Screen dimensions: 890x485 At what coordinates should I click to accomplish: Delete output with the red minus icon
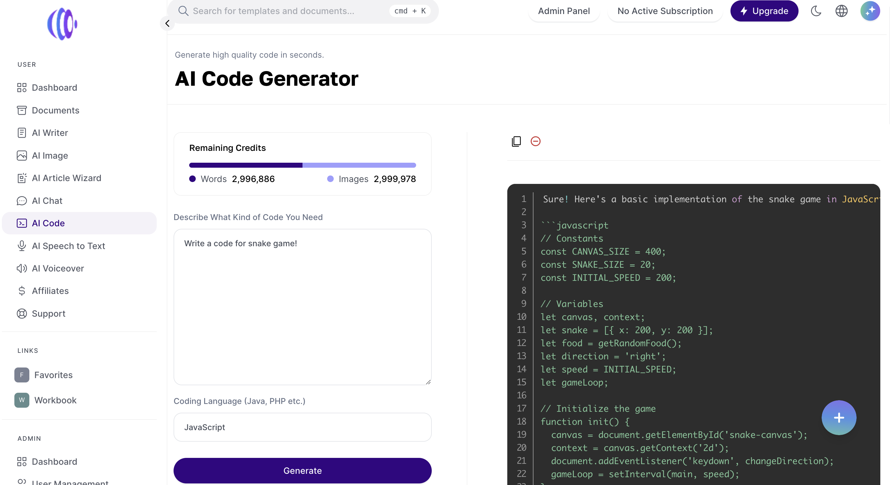535,142
